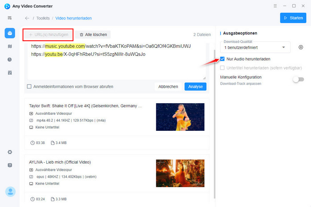The height and width of the screenshot is (207, 311).
Task: Click the youtu.be URL line
Action: pos(88,54)
